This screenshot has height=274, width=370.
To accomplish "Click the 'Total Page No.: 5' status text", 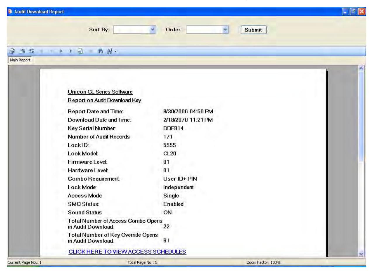I will [143, 262].
